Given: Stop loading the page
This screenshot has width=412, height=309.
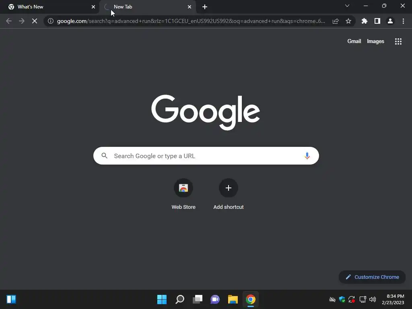Looking at the screenshot, I should click(35, 21).
